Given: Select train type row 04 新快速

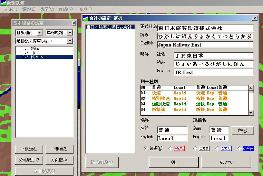Looking at the screenshot, I should pos(194,110).
